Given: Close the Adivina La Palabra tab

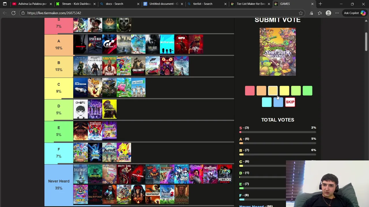Looking at the screenshot, I should (x=51, y=4).
